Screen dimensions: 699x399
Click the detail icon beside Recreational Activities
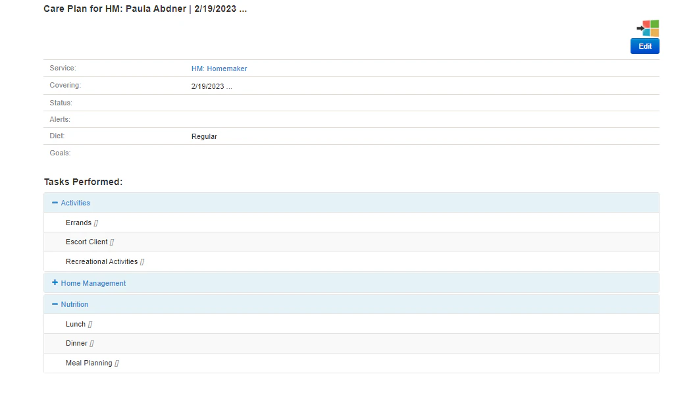[x=142, y=261]
